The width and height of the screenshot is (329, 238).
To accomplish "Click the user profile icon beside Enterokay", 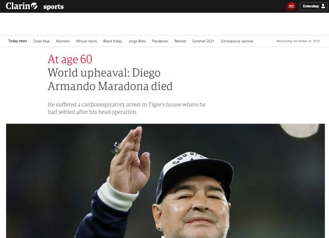I will (323, 6).
